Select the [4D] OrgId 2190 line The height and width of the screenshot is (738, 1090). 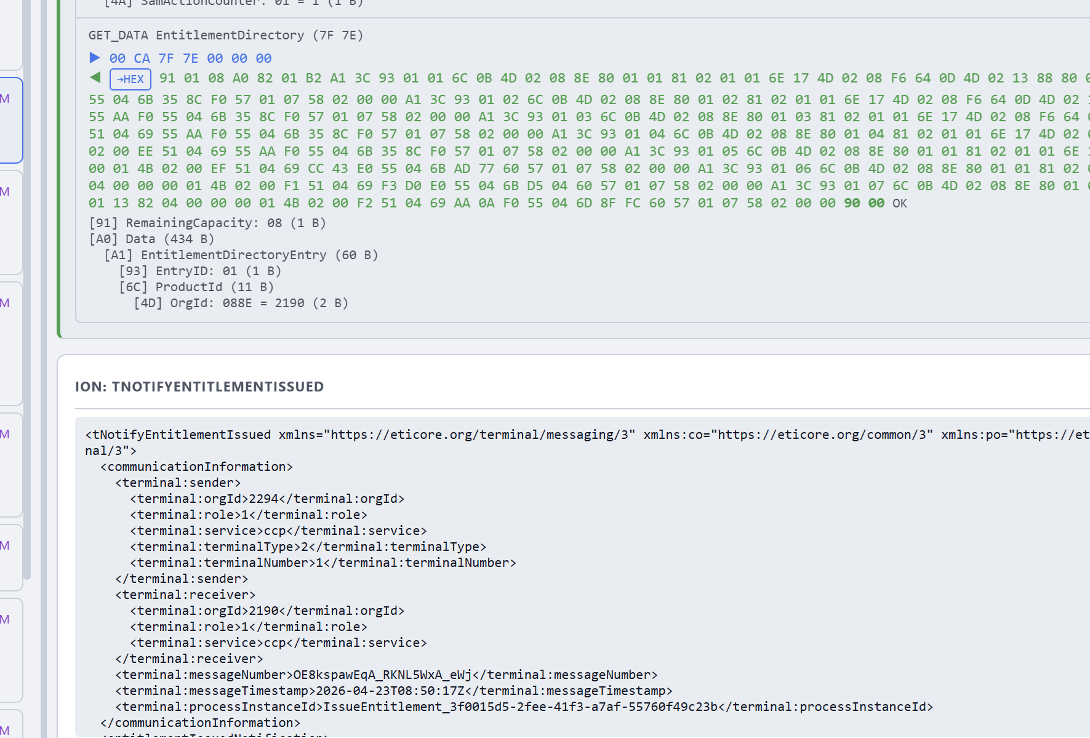coord(241,303)
